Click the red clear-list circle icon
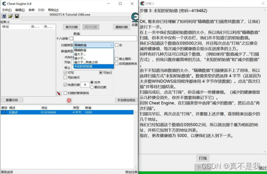 69,100
